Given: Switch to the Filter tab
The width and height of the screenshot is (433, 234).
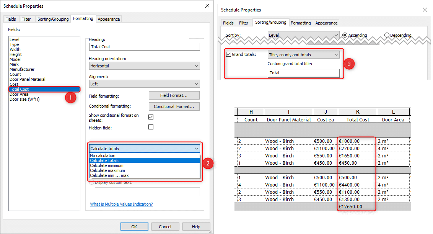Looking at the screenshot, I should pos(27,19).
